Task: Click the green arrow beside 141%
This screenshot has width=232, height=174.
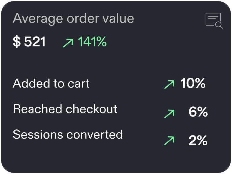Action: point(68,43)
